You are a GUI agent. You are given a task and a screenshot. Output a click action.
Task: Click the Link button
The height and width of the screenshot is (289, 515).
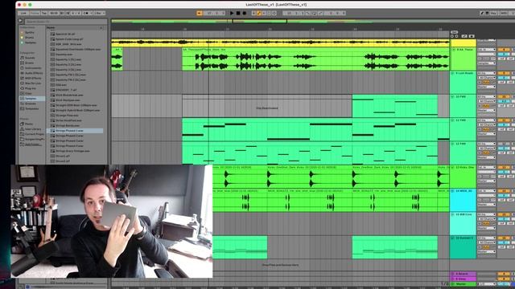click(23, 13)
